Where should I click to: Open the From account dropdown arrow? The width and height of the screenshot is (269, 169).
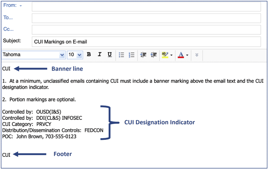point(21,6)
